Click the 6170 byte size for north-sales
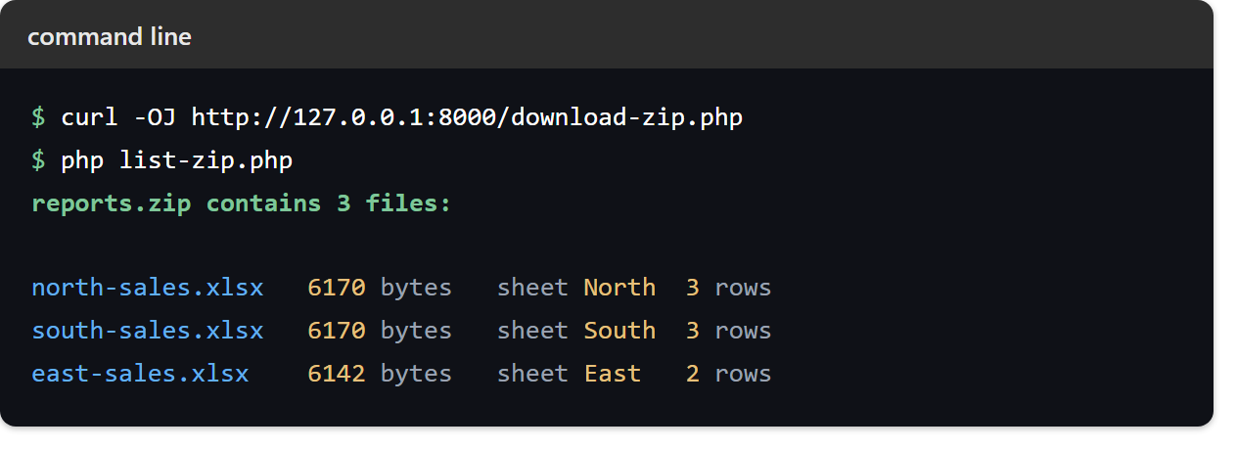This screenshot has height=450, width=1237. [337, 288]
